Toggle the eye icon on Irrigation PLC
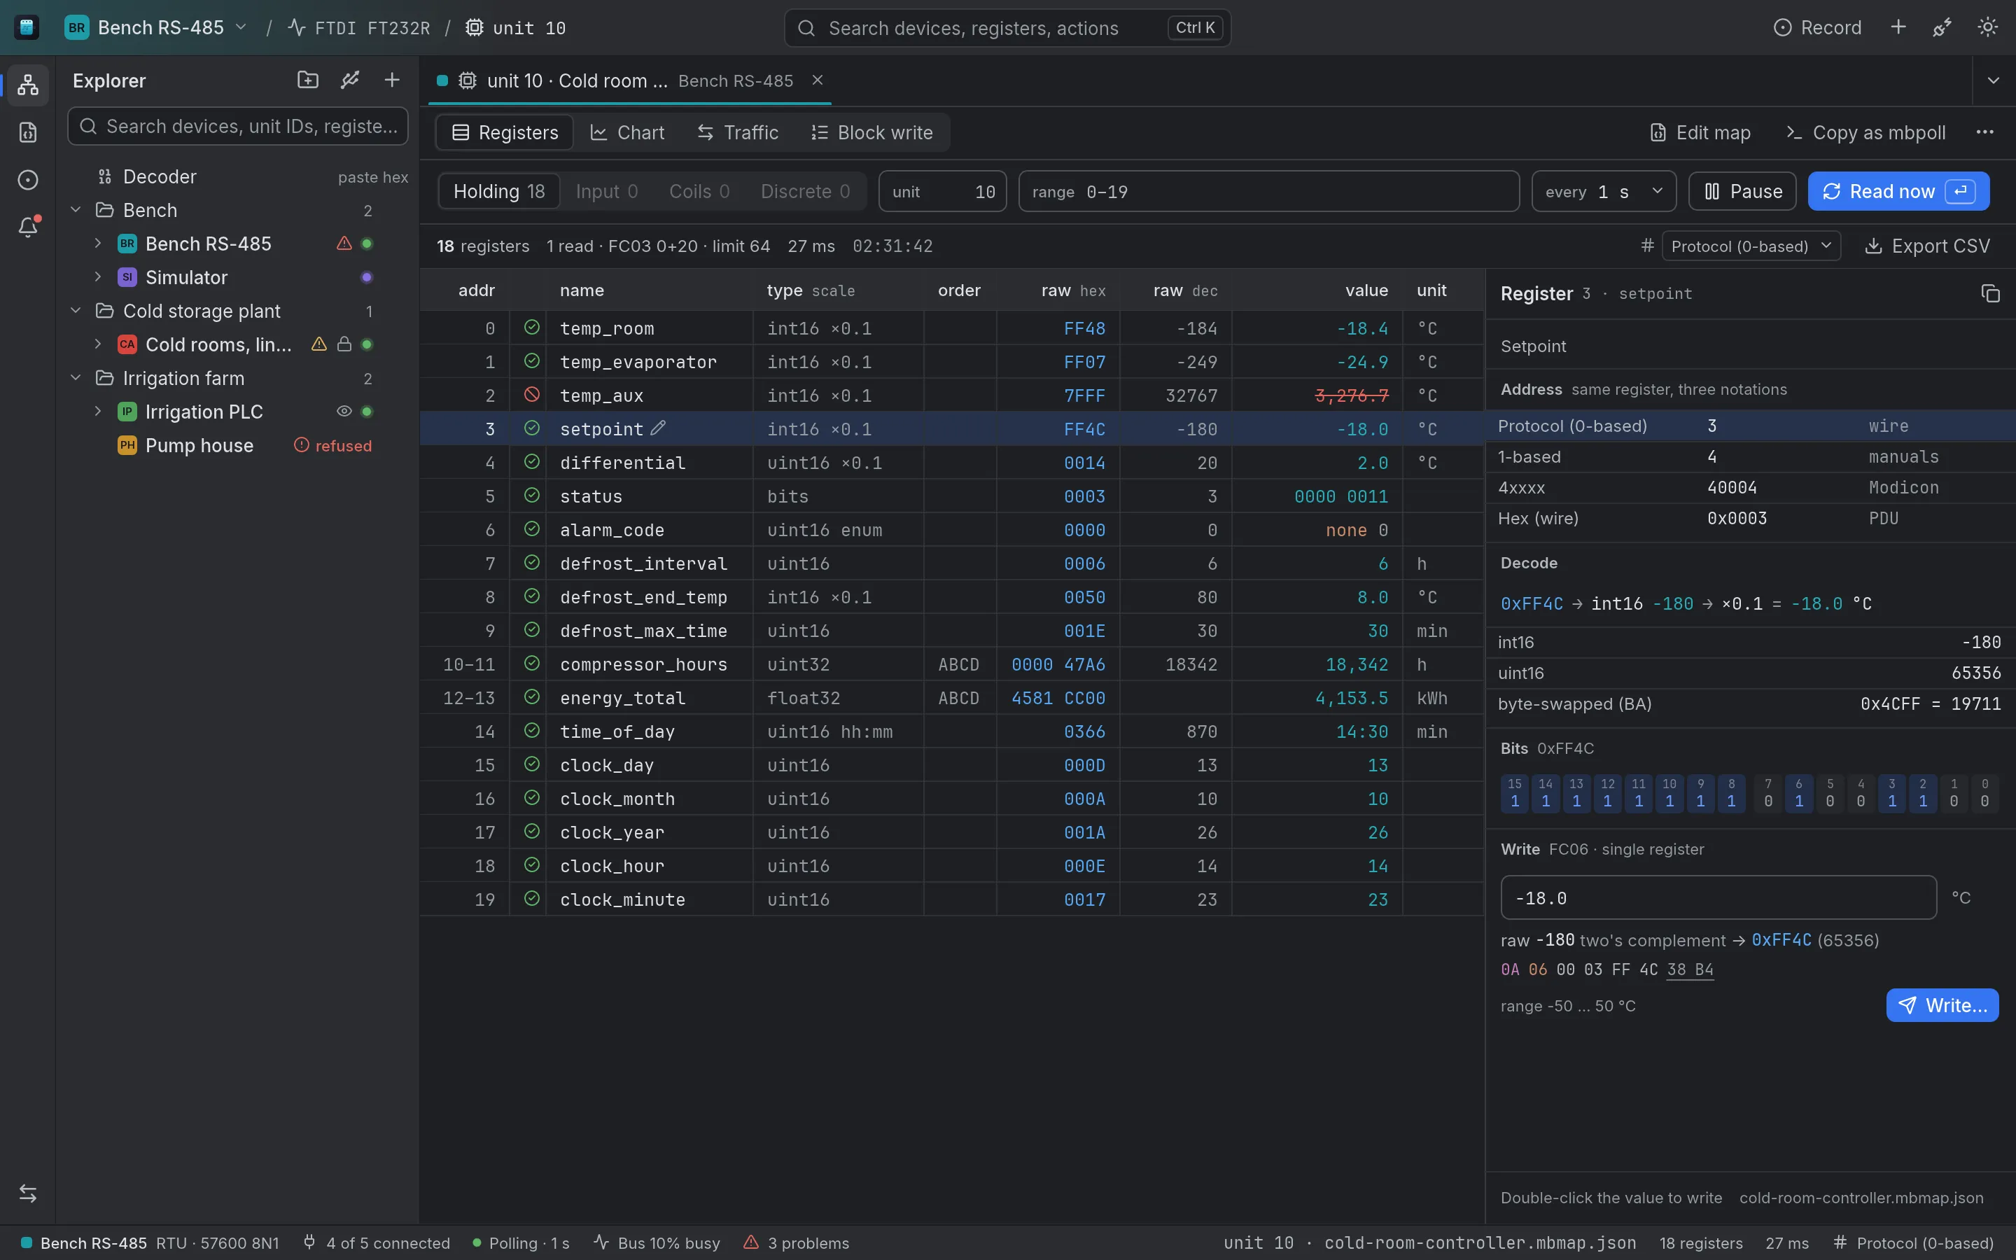 (343, 412)
